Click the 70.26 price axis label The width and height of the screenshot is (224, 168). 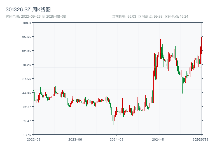27,65
